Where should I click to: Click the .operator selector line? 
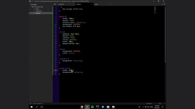coord(64,59)
